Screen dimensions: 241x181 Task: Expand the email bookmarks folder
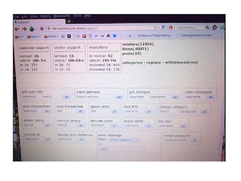(x=51, y=36)
